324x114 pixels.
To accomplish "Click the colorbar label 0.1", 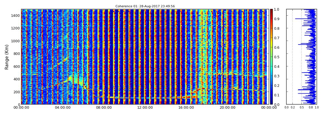I will (x=277, y=95).
